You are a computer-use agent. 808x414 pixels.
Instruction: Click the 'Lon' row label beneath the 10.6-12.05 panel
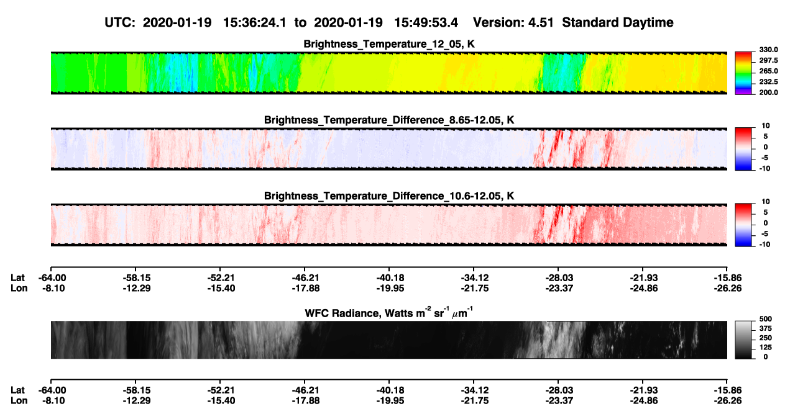click(19, 288)
